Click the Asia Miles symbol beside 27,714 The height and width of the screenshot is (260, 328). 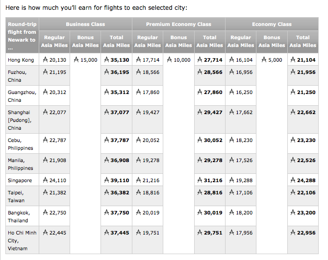[x=200, y=60]
